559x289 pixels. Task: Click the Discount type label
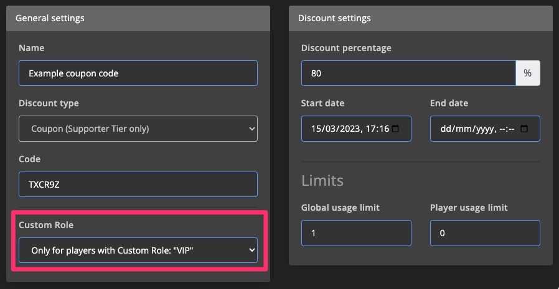pyautogui.click(x=49, y=103)
